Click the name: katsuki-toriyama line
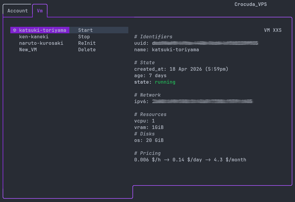 pyautogui.click(x=166, y=50)
